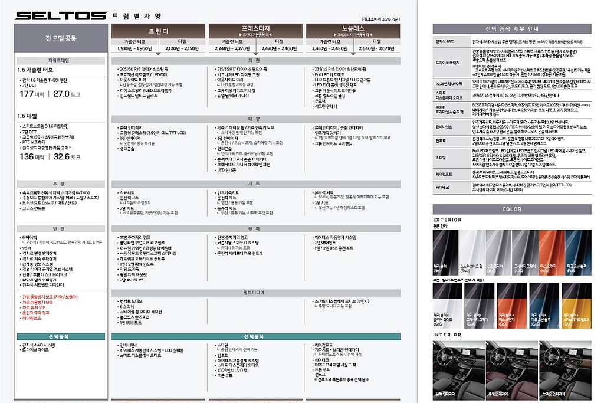Viewport: 604px width, 403px height.
Task: Click the 멀티미디어 section bar
Action: click(x=256, y=293)
